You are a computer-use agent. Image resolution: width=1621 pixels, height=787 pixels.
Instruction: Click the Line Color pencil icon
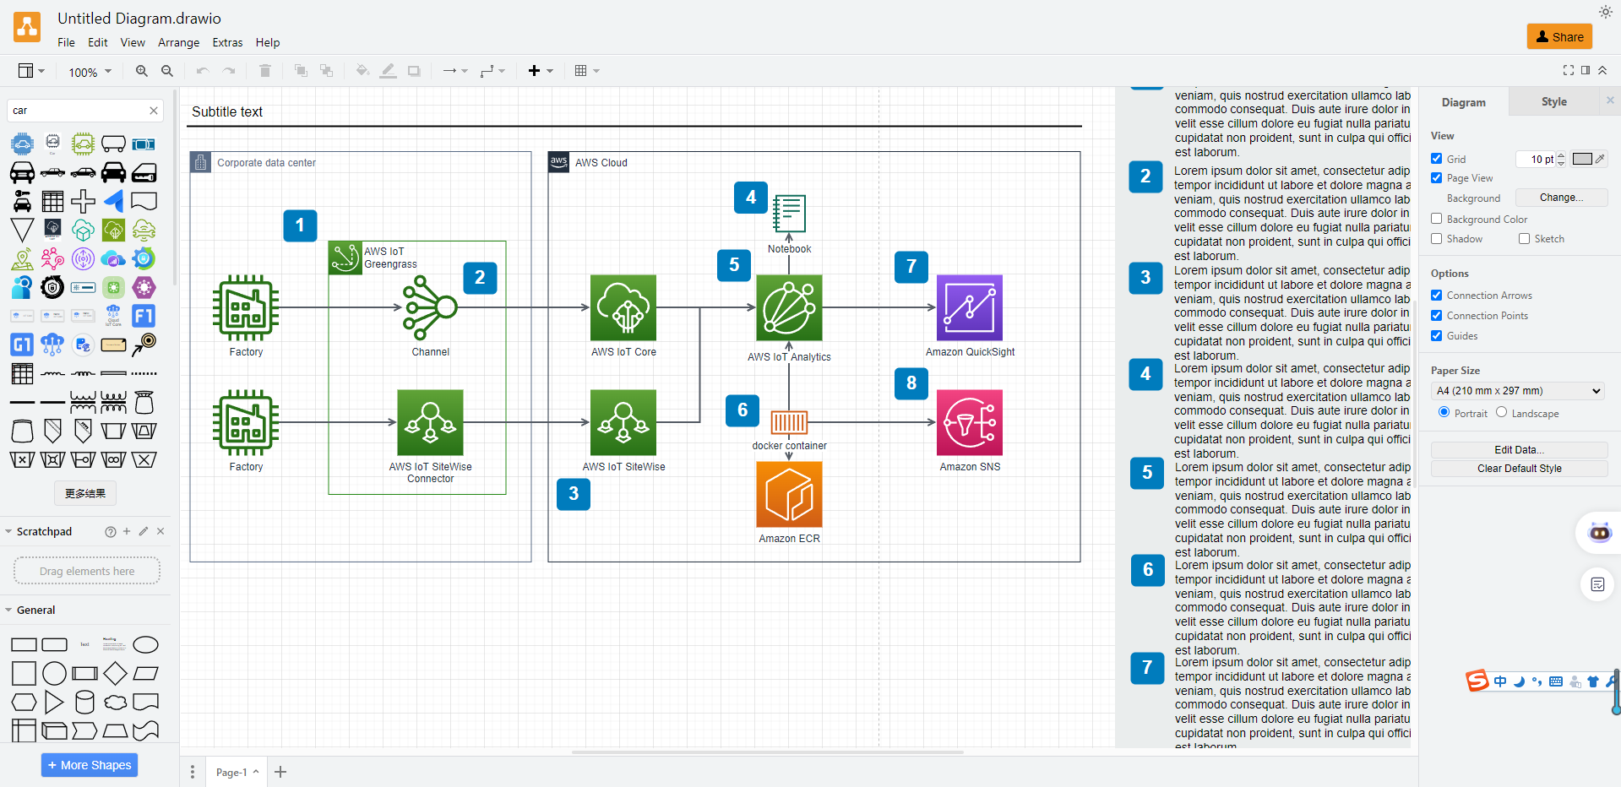[388, 71]
